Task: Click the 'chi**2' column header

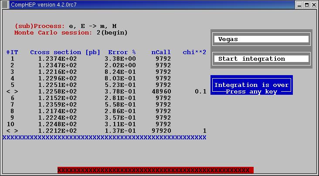Action: [x=194, y=52]
